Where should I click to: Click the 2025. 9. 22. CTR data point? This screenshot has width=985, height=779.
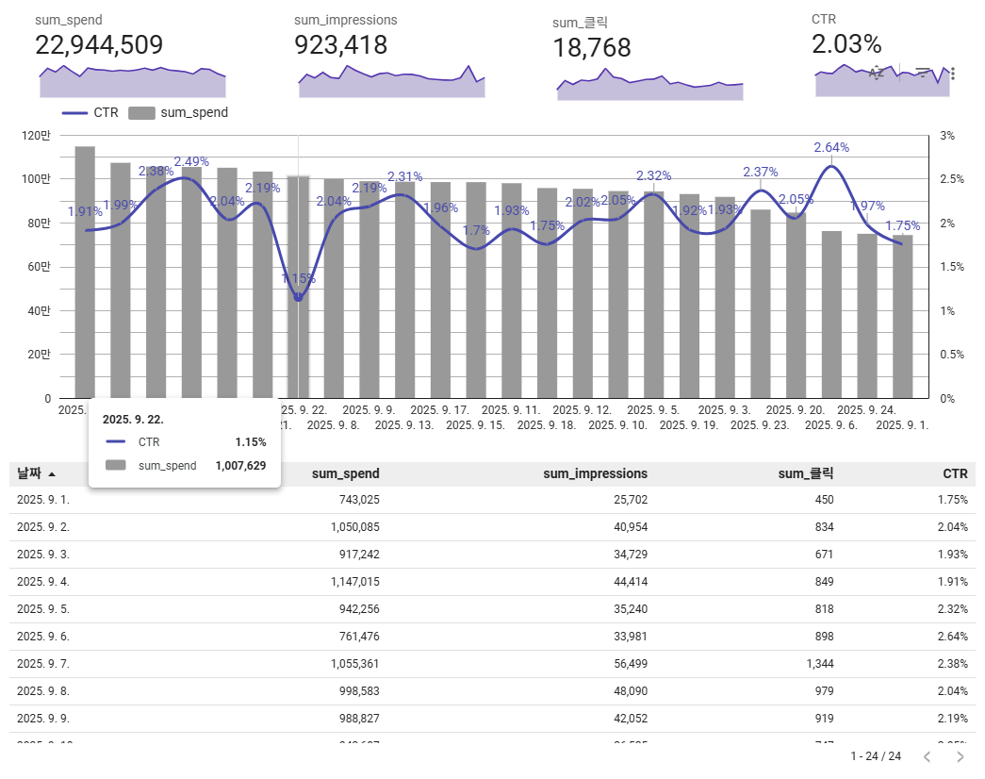pyautogui.click(x=299, y=297)
